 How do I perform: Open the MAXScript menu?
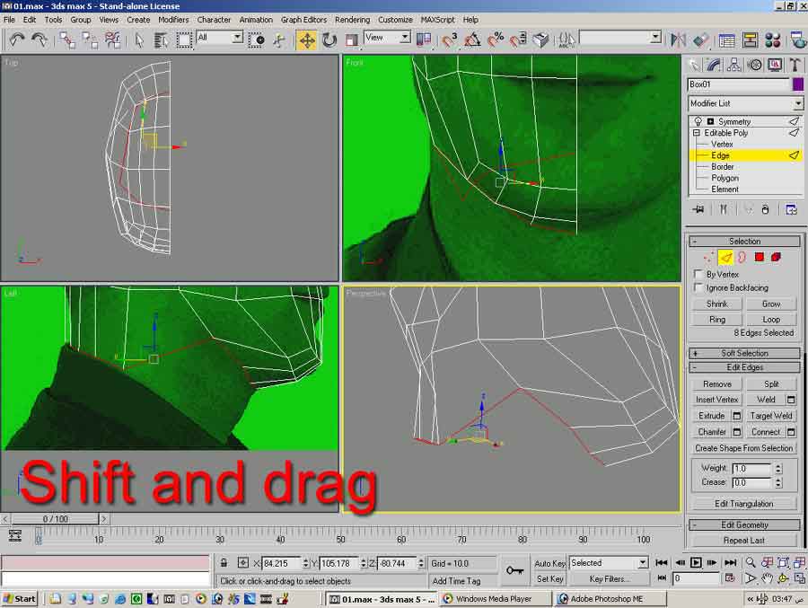pos(437,20)
